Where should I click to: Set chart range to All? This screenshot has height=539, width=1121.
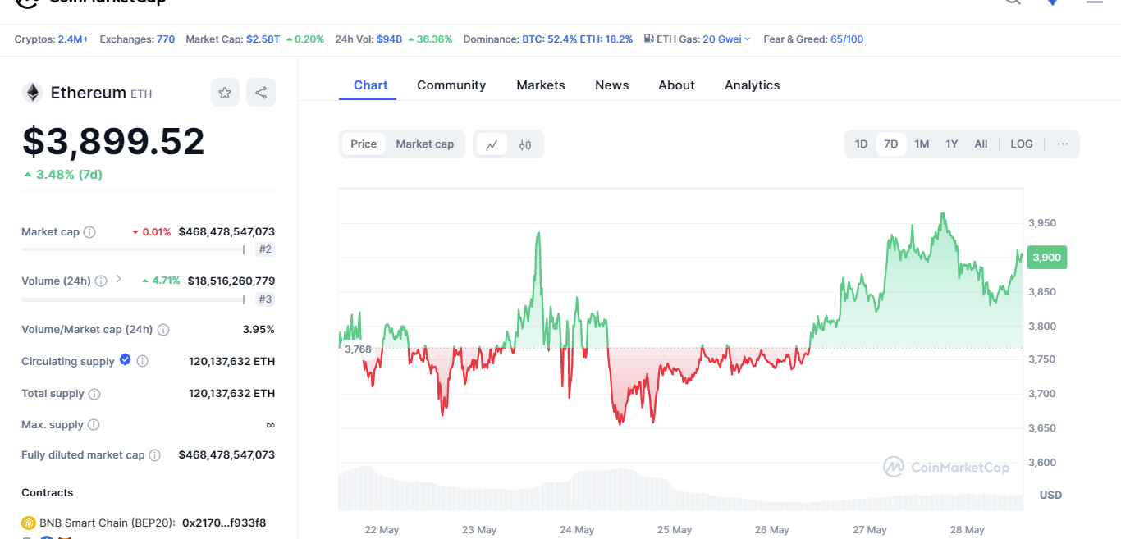(x=981, y=144)
